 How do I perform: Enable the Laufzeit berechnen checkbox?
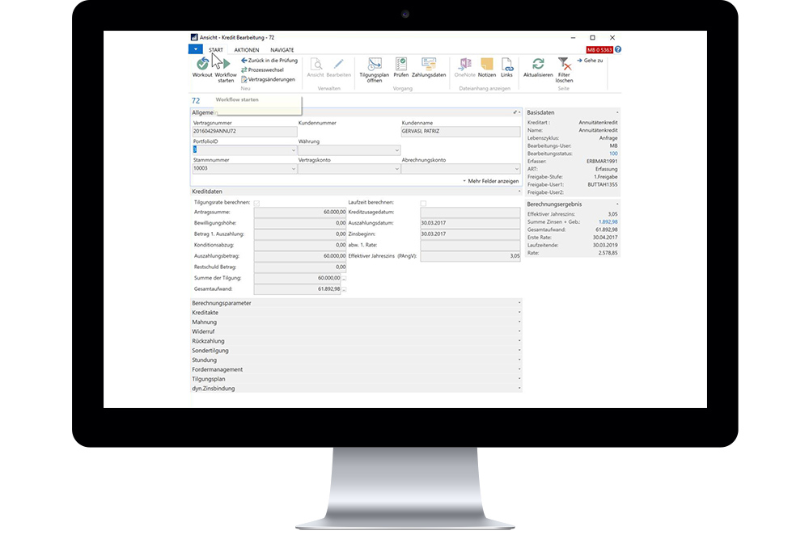click(422, 201)
